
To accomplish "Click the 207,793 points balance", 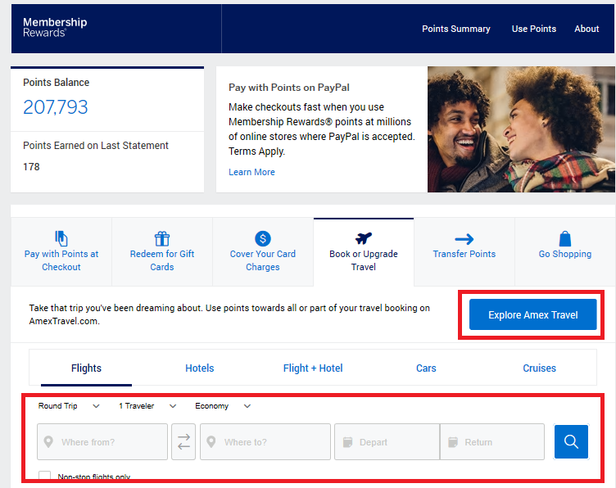I will (x=56, y=106).
